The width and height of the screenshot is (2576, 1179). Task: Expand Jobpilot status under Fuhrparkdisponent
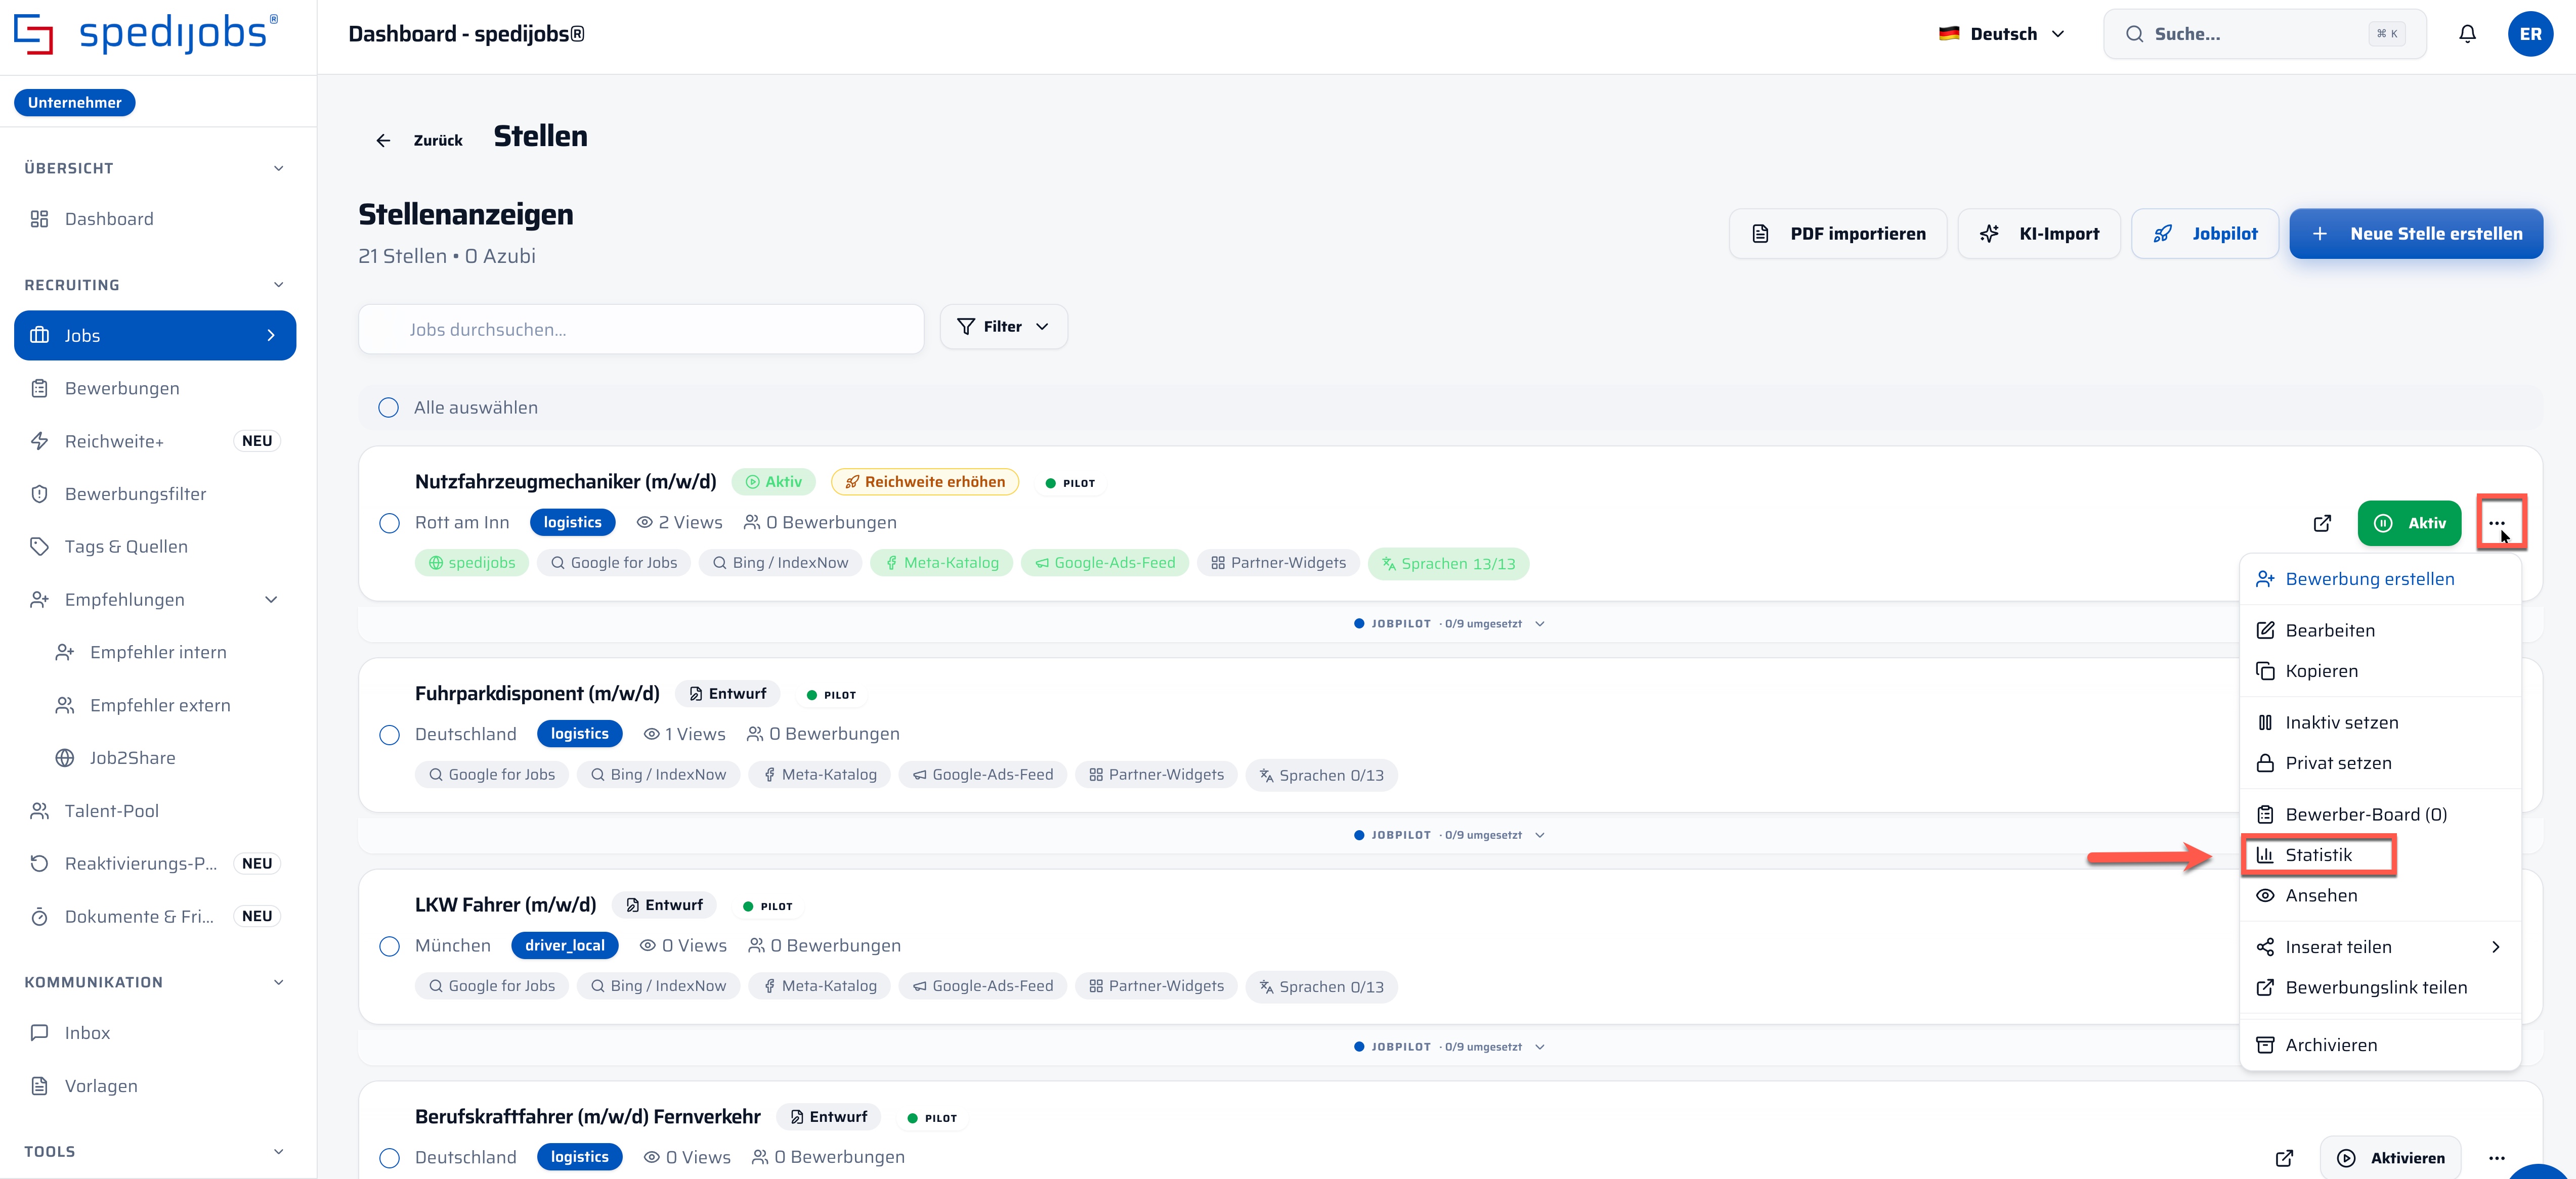pyautogui.click(x=1449, y=835)
